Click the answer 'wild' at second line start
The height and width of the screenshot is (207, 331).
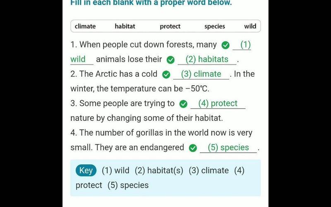pos(82,59)
